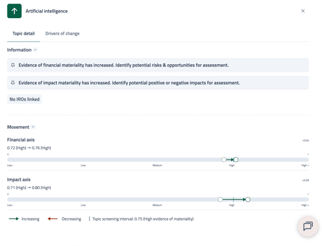Viewport: 322px width, 246px height.
Task: Select the Topic detail tab
Action: [24, 34]
